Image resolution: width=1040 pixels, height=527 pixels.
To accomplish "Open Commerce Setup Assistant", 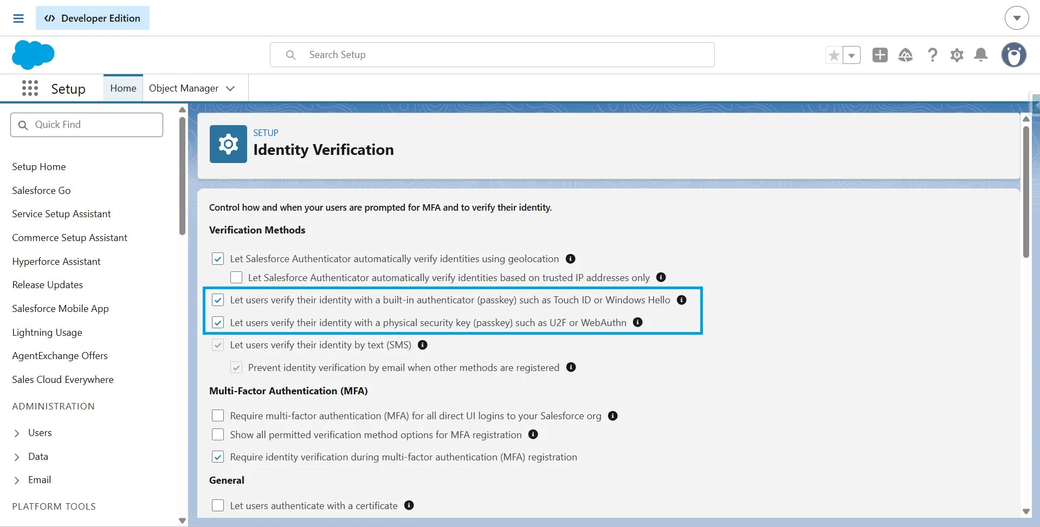I will point(69,238).
